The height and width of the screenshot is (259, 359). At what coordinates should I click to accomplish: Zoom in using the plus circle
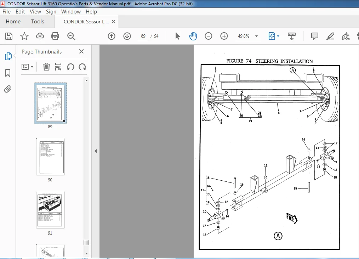tap(224, 36)
